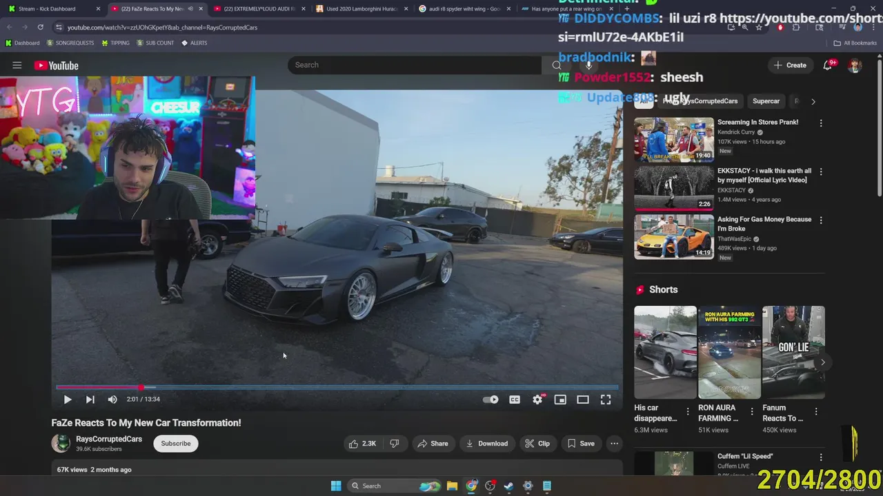Play the RON AURA FARMING short
883x496 pixels.
729,352
